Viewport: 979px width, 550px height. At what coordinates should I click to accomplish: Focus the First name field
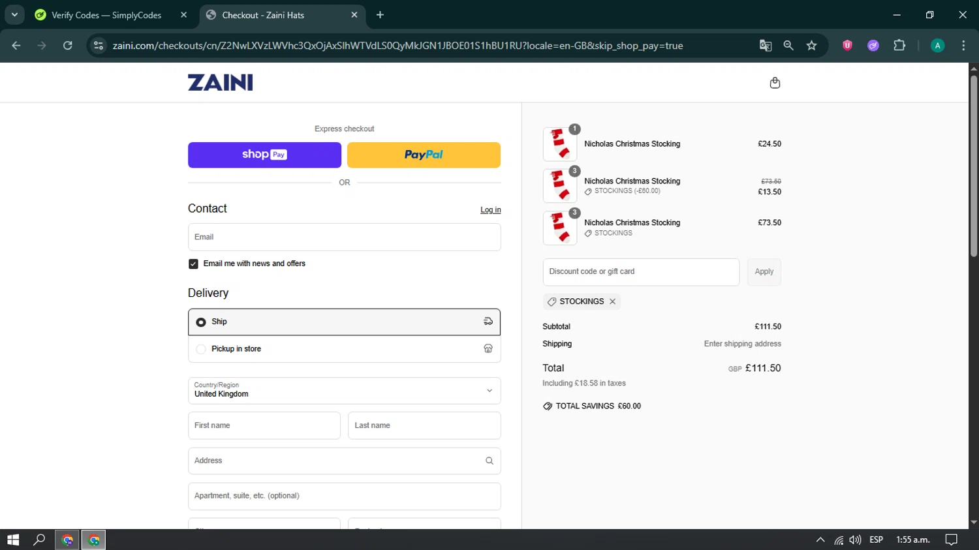pyautogui.click(x=264, y=425)
